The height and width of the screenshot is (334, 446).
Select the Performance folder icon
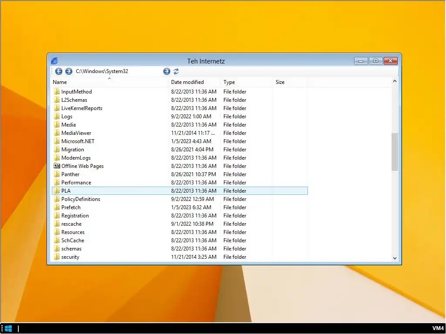(57, 182)
